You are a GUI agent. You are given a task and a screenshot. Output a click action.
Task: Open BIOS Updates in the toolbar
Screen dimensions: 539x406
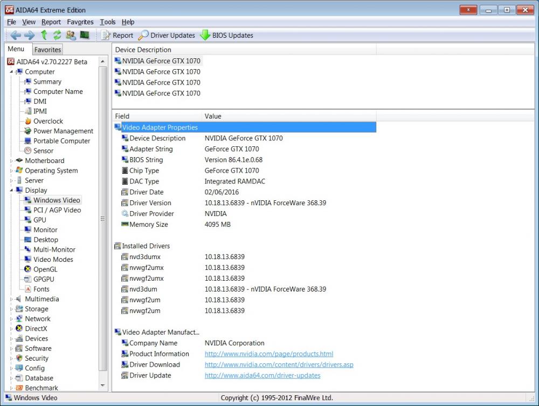227,35
